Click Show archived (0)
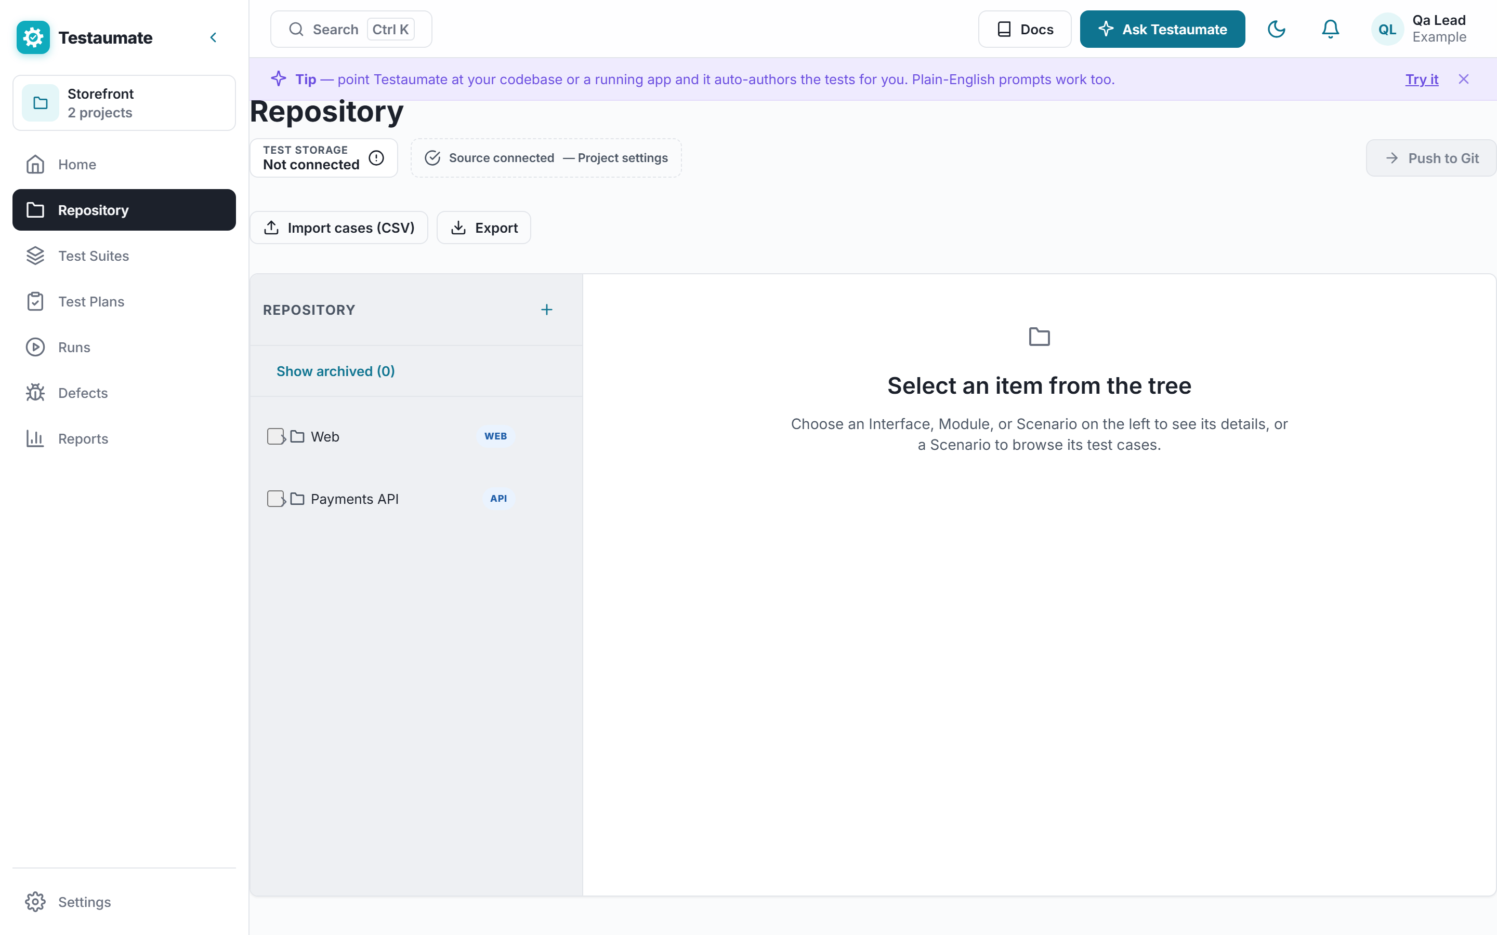 tap(336, 371)
